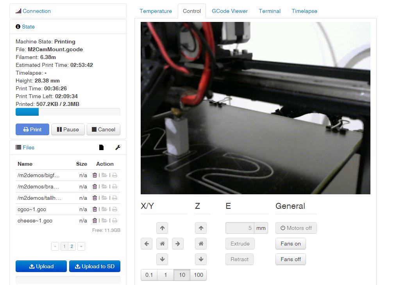
Task: Jog Z axis up with the arrow icon
Action: click(x=201, y=228)
